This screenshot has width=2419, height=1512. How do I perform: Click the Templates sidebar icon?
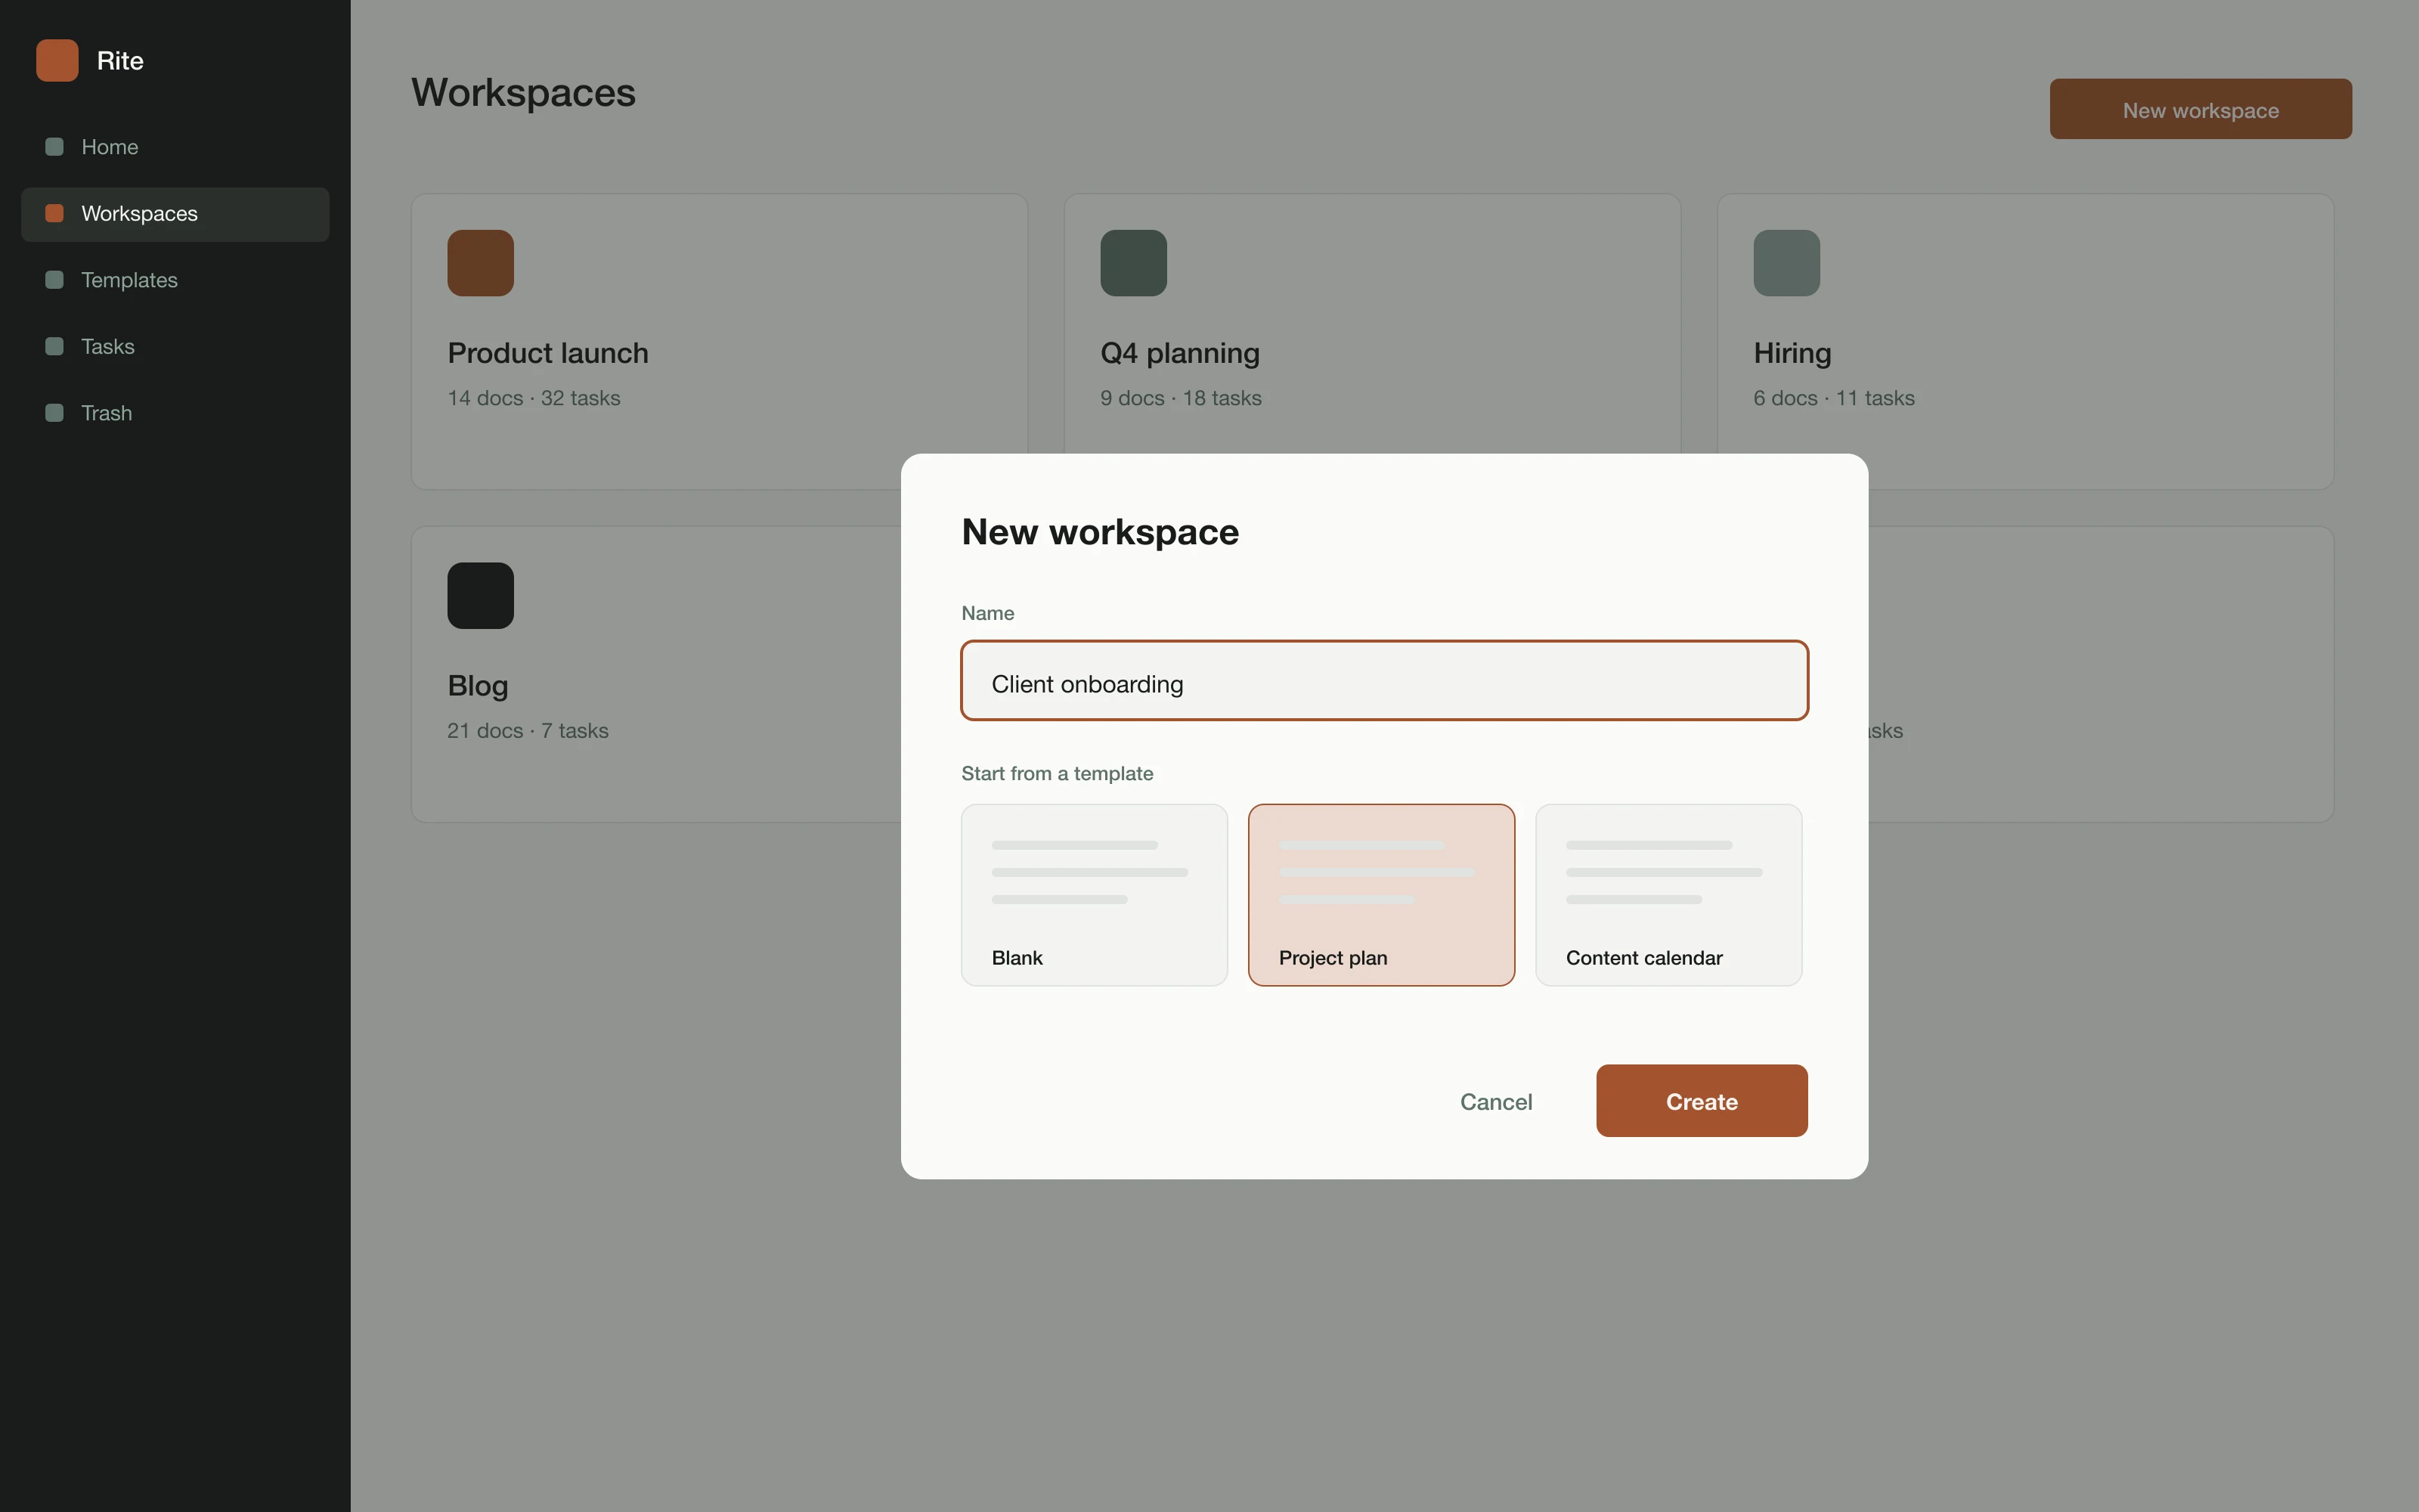(x=55, y=280)
